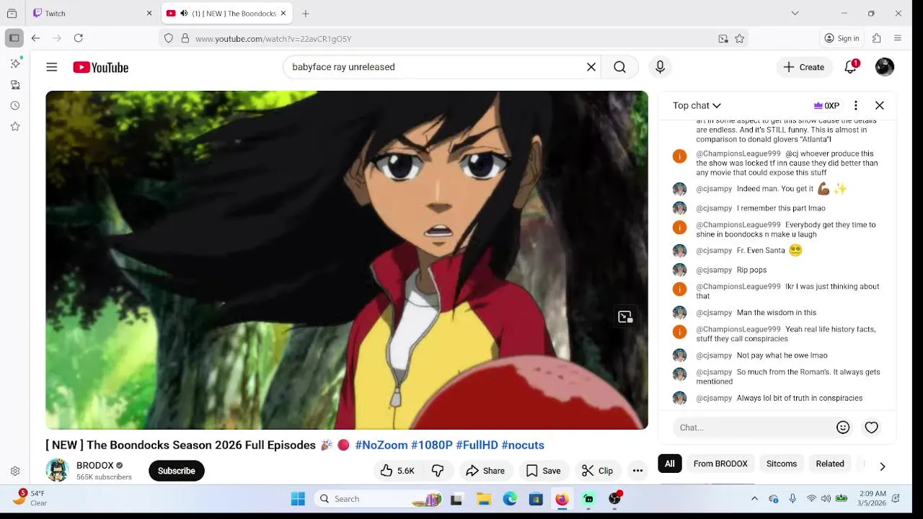Click the address bar URL

(x=273, y=38)
